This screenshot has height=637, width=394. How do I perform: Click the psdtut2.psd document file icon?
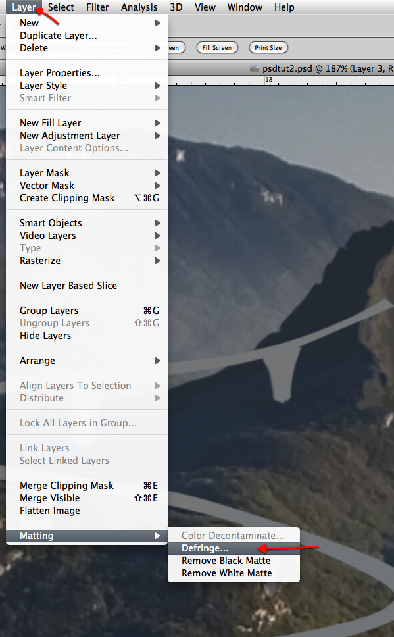[x=255, y=68]
